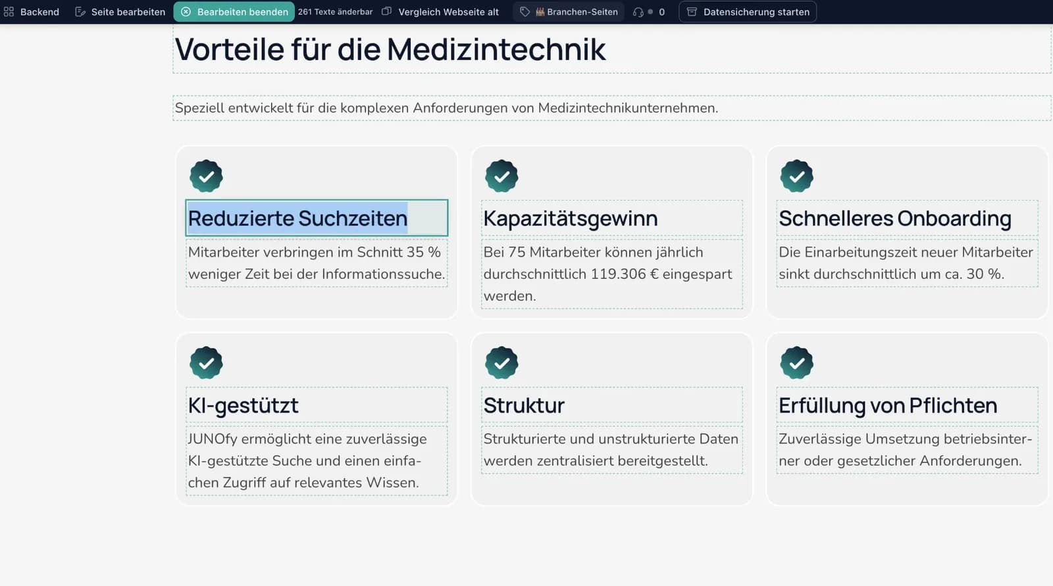This screenshot has height=586, width=1053.
Task: Click checkmark badge in Struktur card
Action: click(501, 362)
